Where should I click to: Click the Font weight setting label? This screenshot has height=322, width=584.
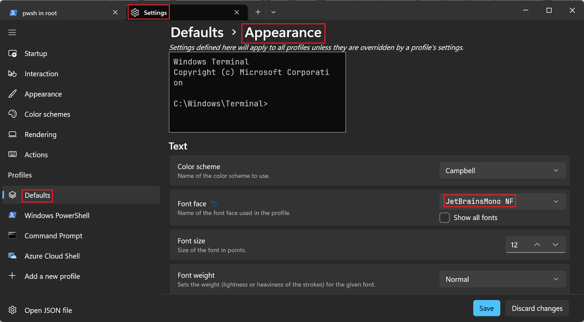click(x=196, y=275)
